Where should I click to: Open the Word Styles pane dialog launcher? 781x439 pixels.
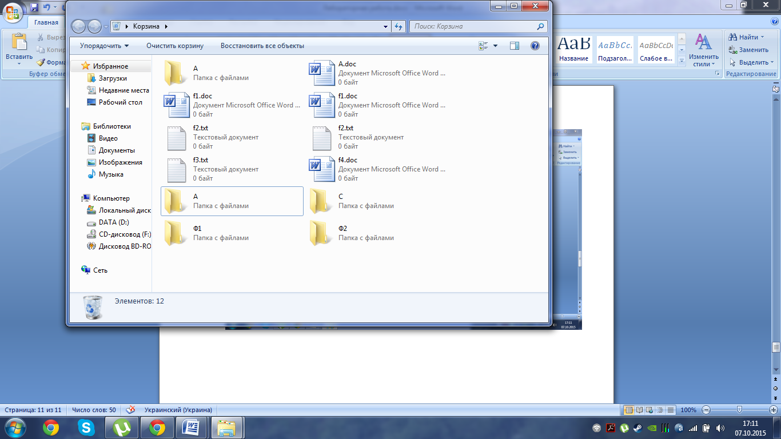coord(717,74)
